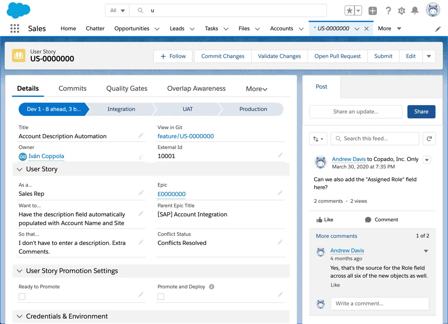
Task: Click Validate Changes button
Action: point(279,56)
